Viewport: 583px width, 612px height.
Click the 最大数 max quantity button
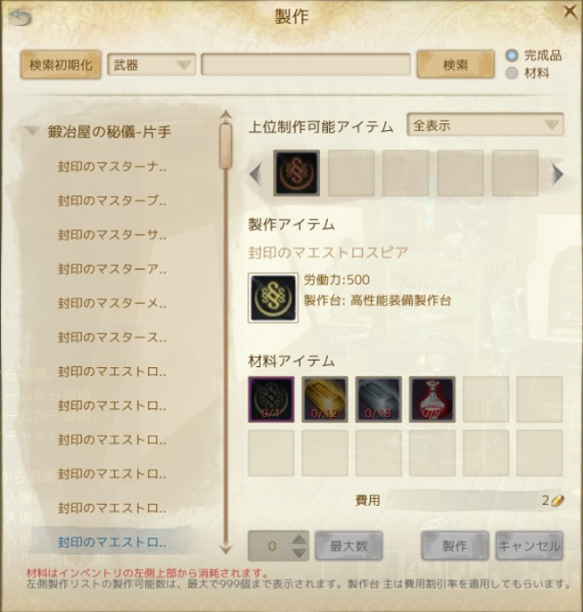click(349, 546)
